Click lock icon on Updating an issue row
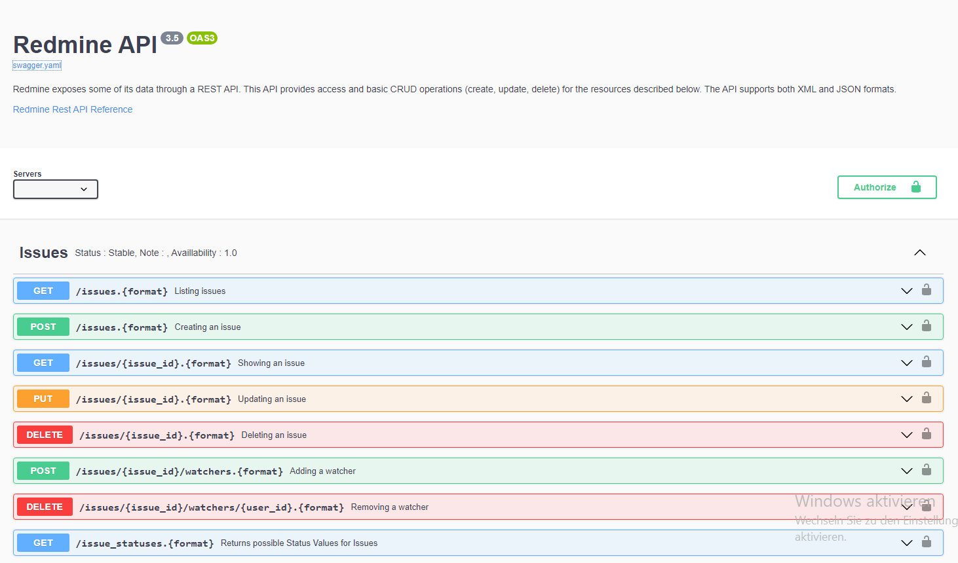 pyautogui.click(x=927, y=398)
